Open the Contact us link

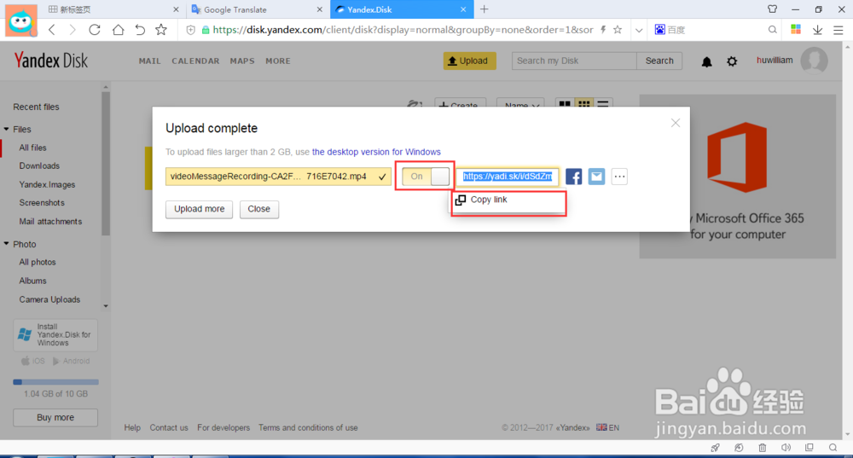point(169,428)
